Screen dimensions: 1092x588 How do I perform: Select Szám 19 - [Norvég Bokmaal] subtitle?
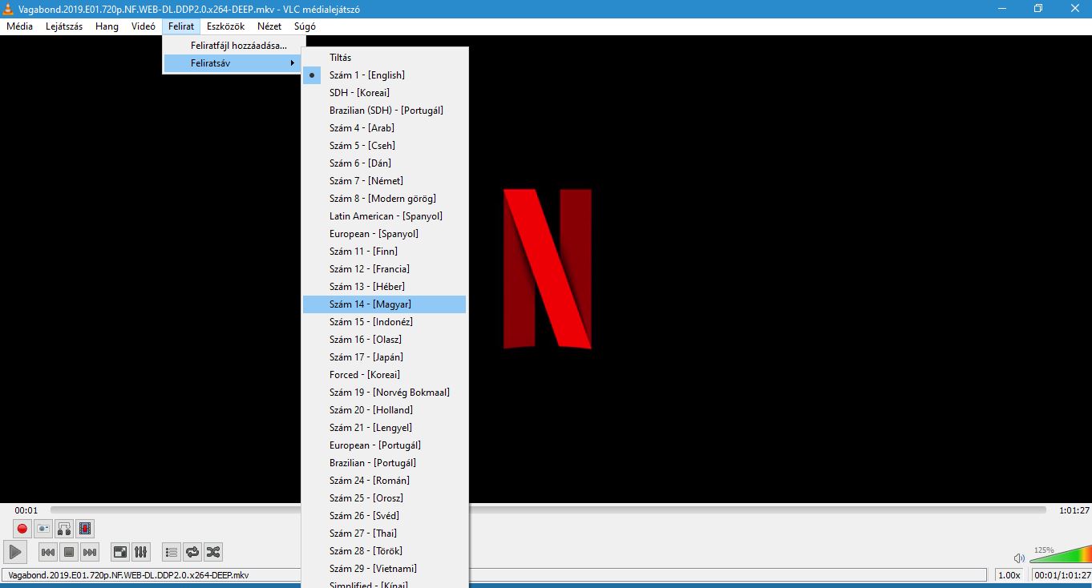(385, 393)
